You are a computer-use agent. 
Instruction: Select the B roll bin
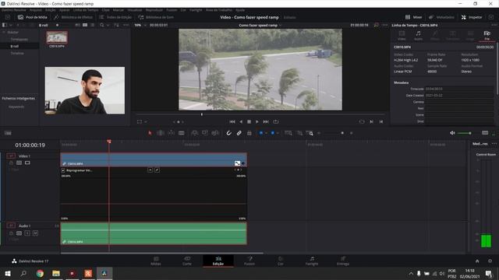[x=15, y=47]
